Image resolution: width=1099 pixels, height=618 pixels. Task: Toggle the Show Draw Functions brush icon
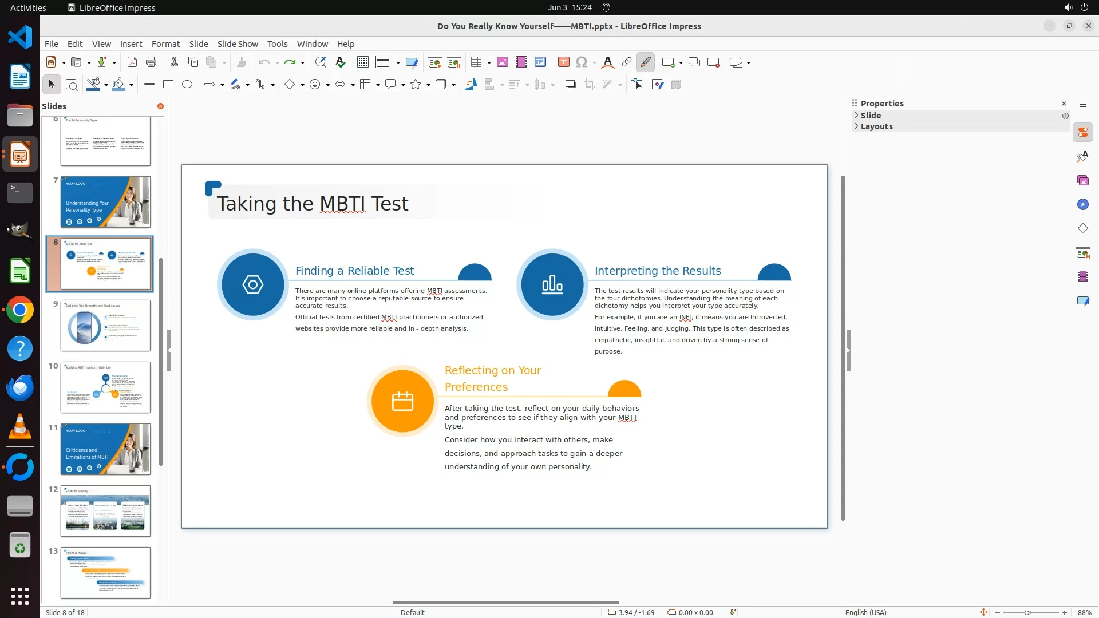[645, 62]
